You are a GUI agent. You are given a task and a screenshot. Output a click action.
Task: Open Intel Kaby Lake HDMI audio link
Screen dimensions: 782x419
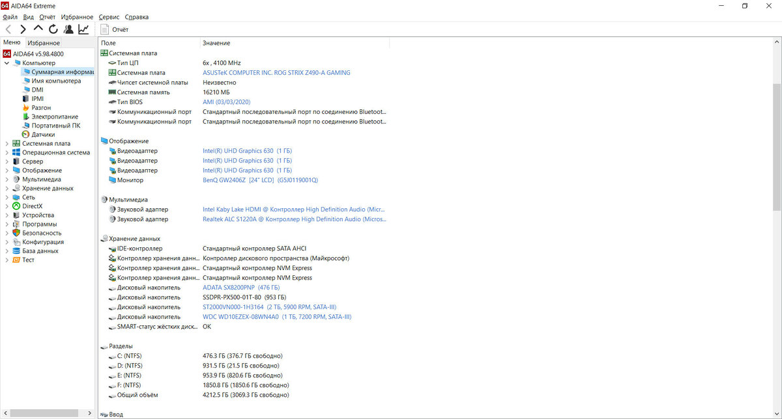point(295,209)
